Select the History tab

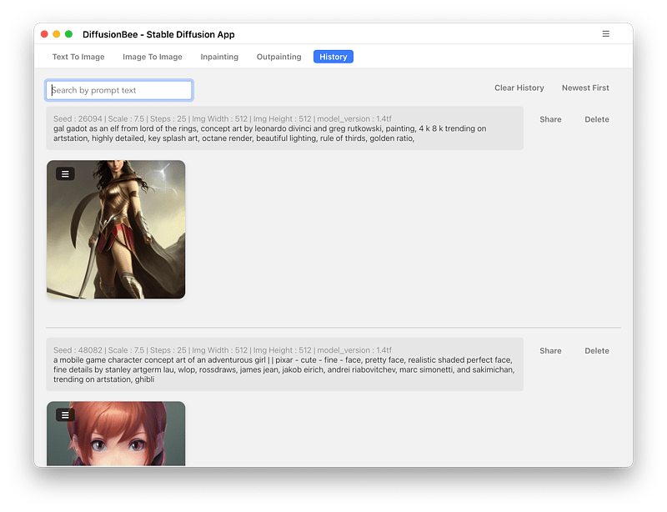[x=333, y=57]
